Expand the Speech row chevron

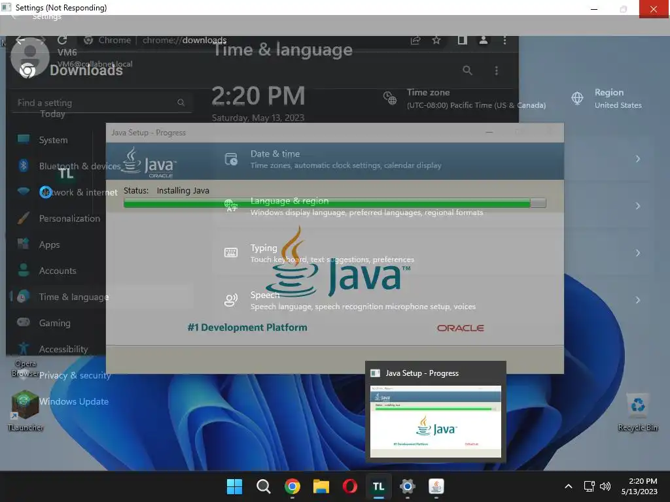pyautogui.click(x=637, y=300)
